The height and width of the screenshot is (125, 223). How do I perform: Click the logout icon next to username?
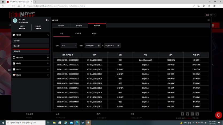pyautogui.click(x=47, y=20)
